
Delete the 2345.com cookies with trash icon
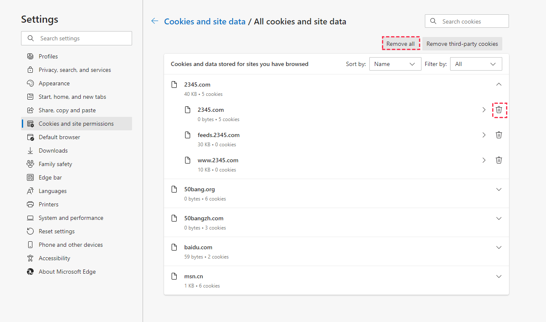(x=499, y=110)
